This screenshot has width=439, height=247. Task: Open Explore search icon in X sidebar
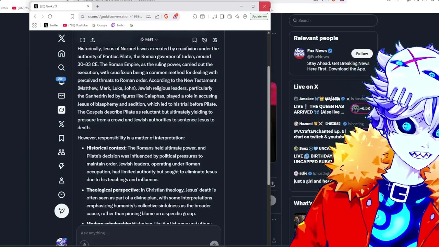pos(61,68)
